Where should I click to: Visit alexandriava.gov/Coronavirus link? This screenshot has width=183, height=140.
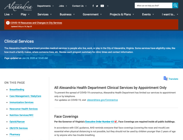point(102,100)
